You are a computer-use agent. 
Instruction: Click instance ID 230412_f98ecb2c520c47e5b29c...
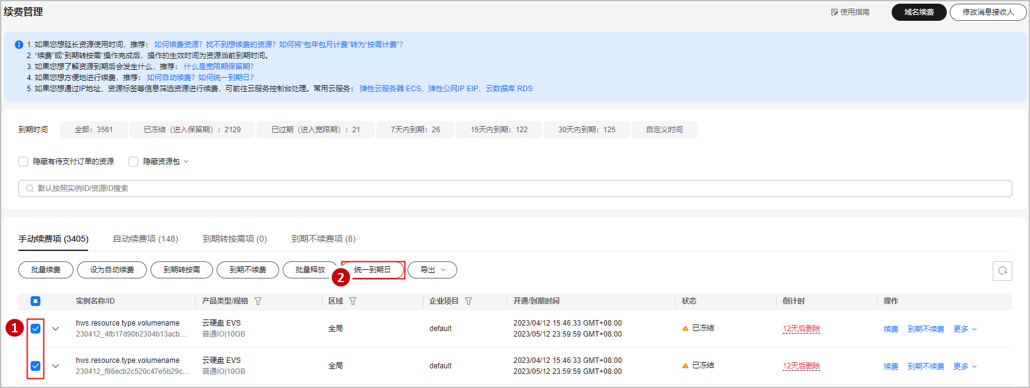point(132,371)
